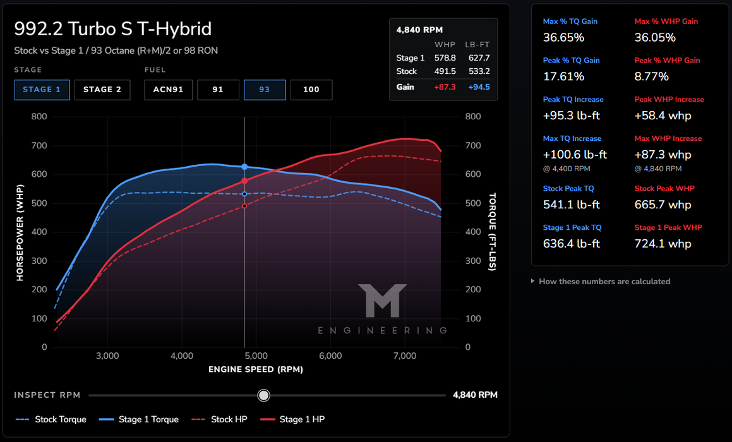Toggle Stage 1 Torque legend entry
The width and height of the screenshot is (732, 442).
[x=139, y=419]
